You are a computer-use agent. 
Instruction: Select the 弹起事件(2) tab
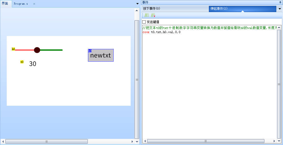point(219,9)
